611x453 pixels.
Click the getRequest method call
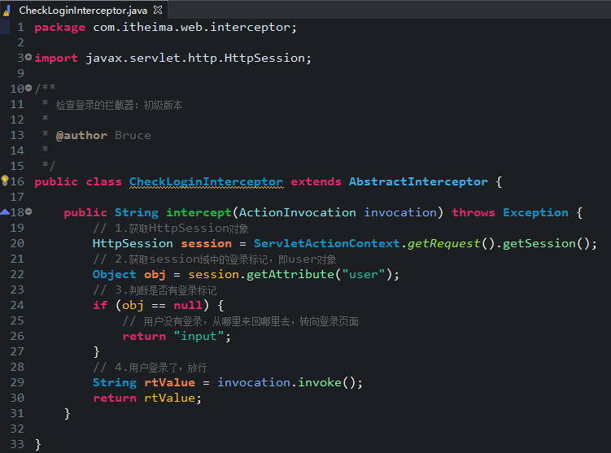[443, 244]
